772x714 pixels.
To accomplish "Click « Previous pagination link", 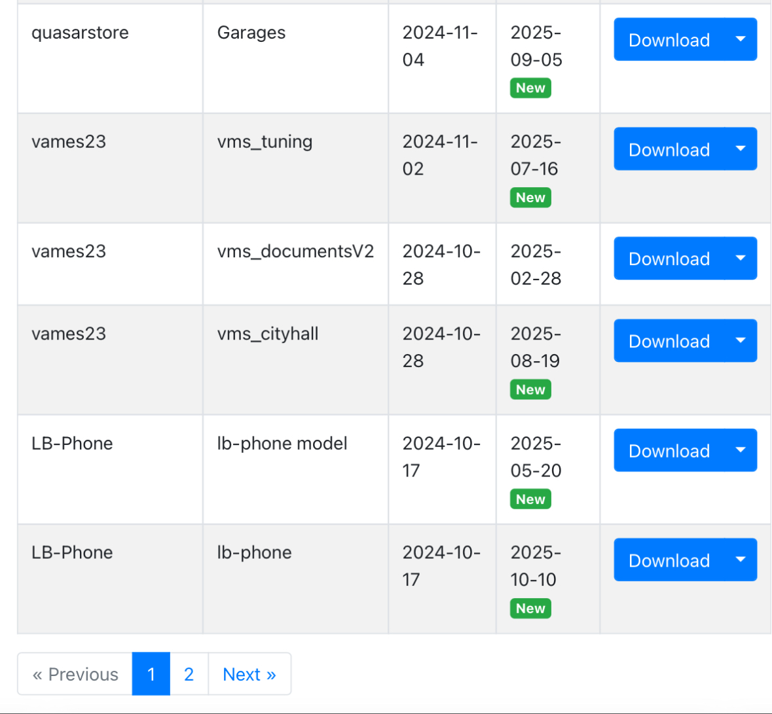I will click(75, 673).
